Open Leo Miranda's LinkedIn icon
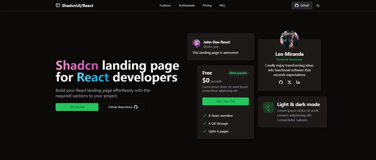 tap(298, 82)
